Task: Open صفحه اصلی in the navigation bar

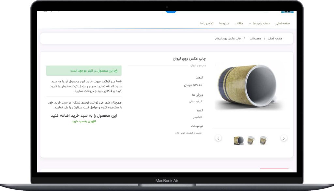Action: pyautogui.click(x=282, y=23)
